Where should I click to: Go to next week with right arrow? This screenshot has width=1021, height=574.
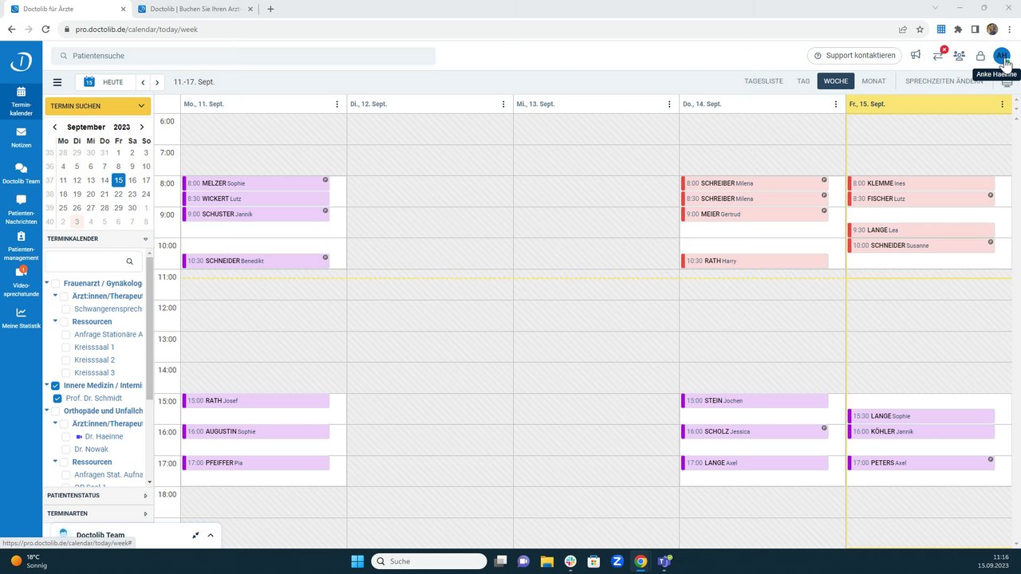click(x=158, y=82)
